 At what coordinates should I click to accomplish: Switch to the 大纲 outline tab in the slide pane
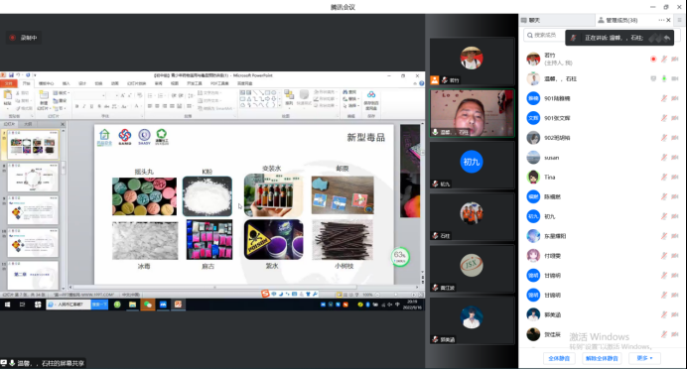tap(28, 124)
